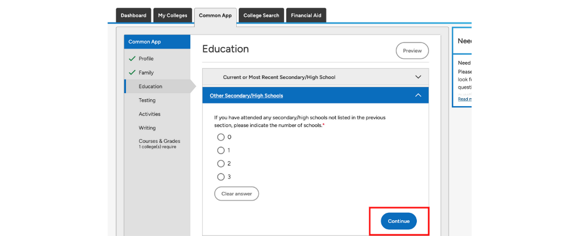Viewport: 579px width, 236px height.
Task: Select Education in the sidebar
Action: tap(158, 86)
